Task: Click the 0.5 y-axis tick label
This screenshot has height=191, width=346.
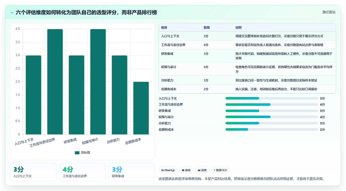Action: tap(18, 121)
